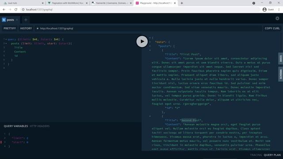Open TRACING panel
Image resolution: width=283 pixels, height=159 pixels.
(x=256, y=155)
